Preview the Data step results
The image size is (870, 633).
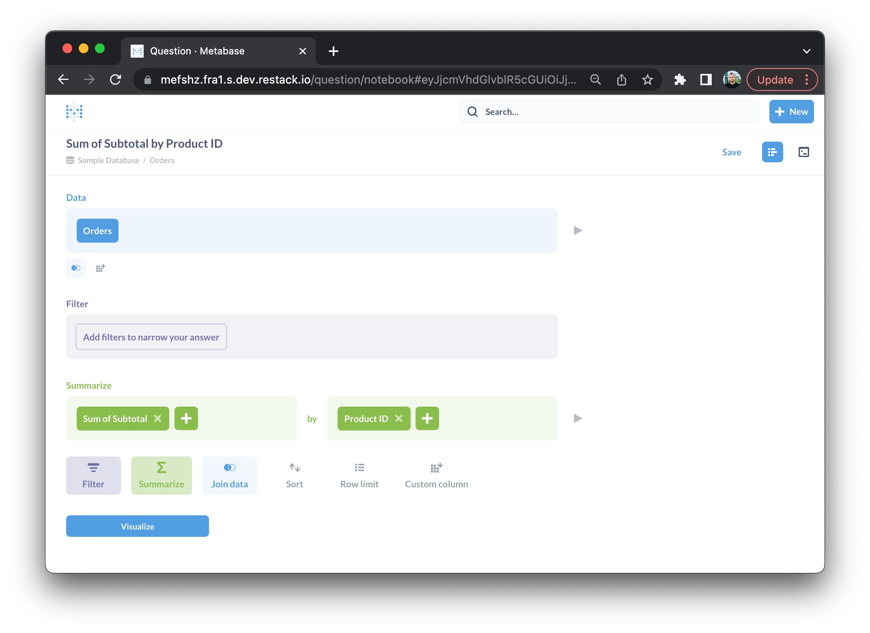tap(578, 230)
